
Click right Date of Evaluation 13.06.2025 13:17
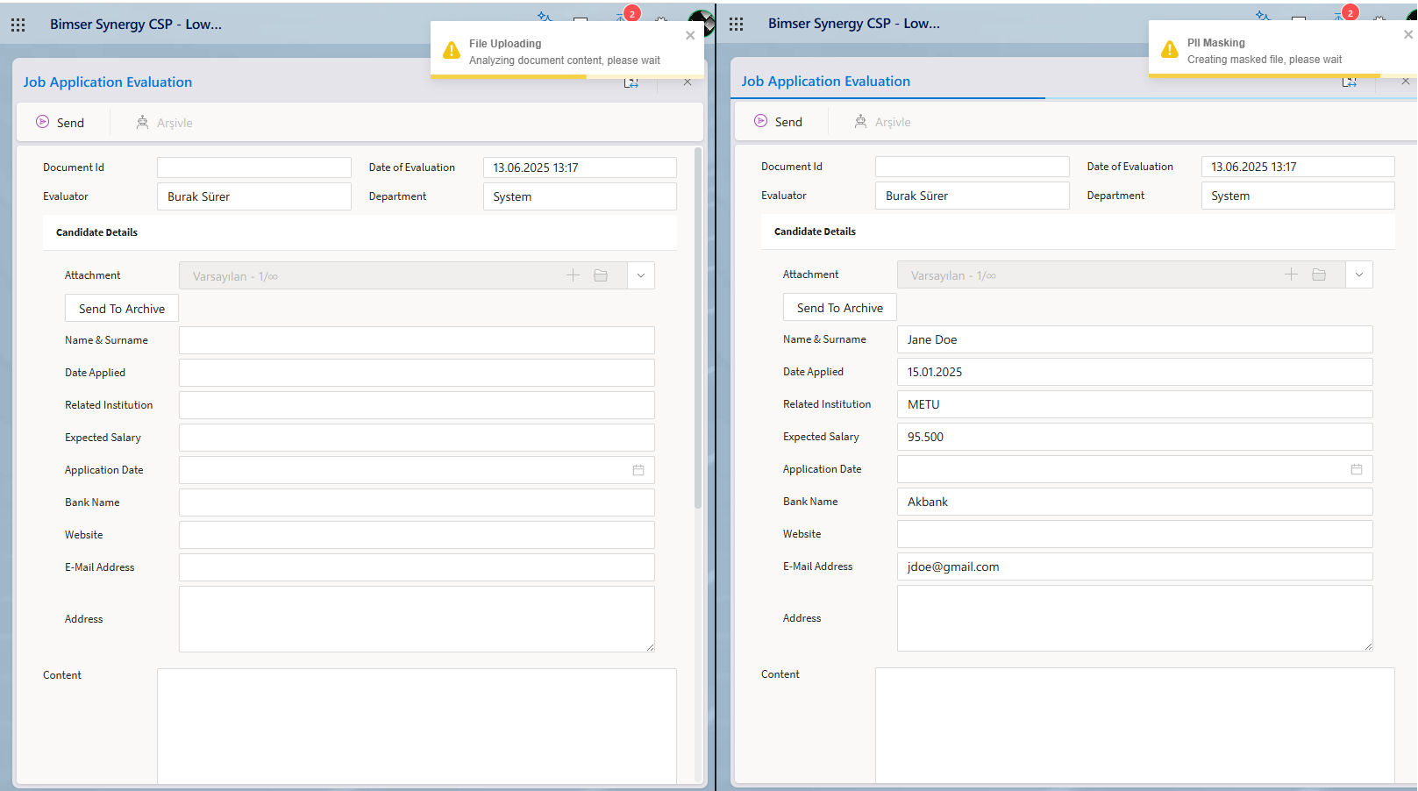(x=1298, y=167)
